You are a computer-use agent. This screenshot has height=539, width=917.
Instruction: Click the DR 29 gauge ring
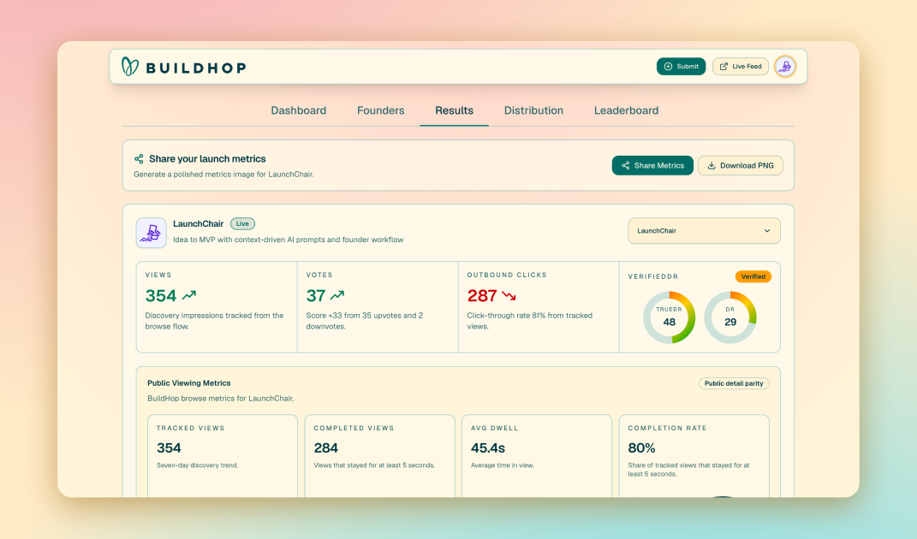730,317
